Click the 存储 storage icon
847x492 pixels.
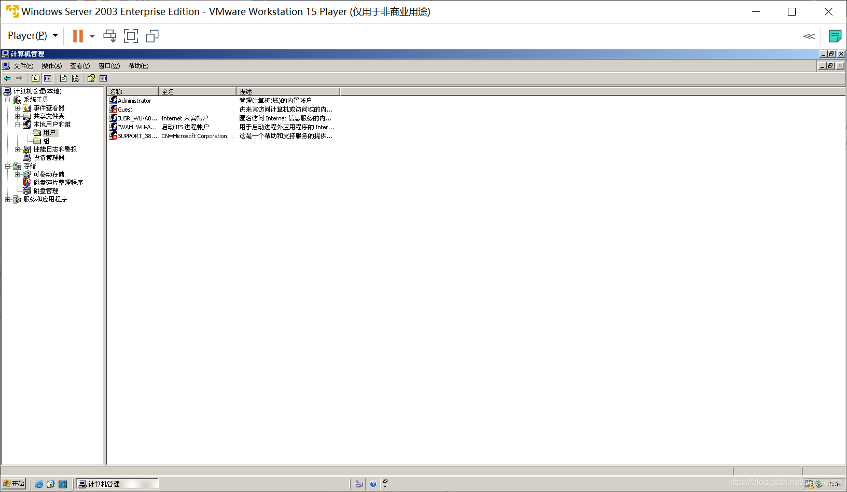(17, 166)
